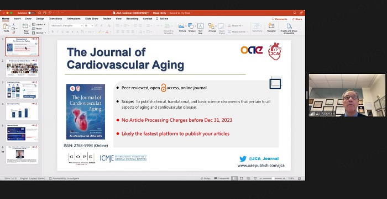Open the Layout dropdown
387x199 pixels.
(39, 25)
